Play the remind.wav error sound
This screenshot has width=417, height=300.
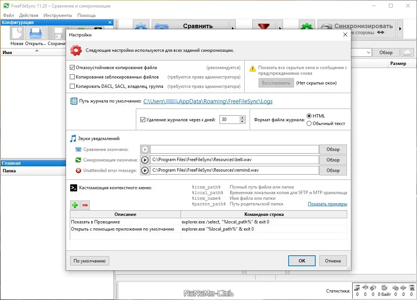coord(145,170)
